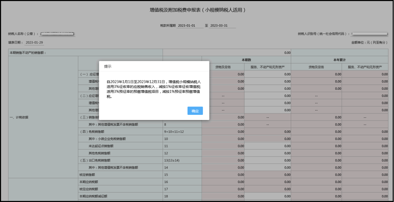This screenshot has height=202, width=394.
Task: Click the formula cell 13(13≥14)
Action: point(182,160)
